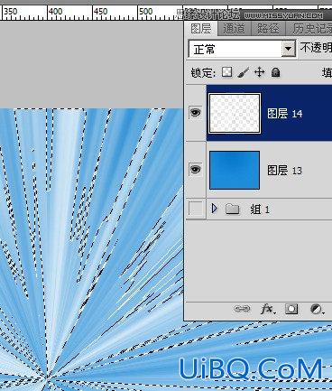Image resolution: width=332 pixels, height=391 pixels.
Task: Click the folder icon of 组 1
Action: point(232,209)
